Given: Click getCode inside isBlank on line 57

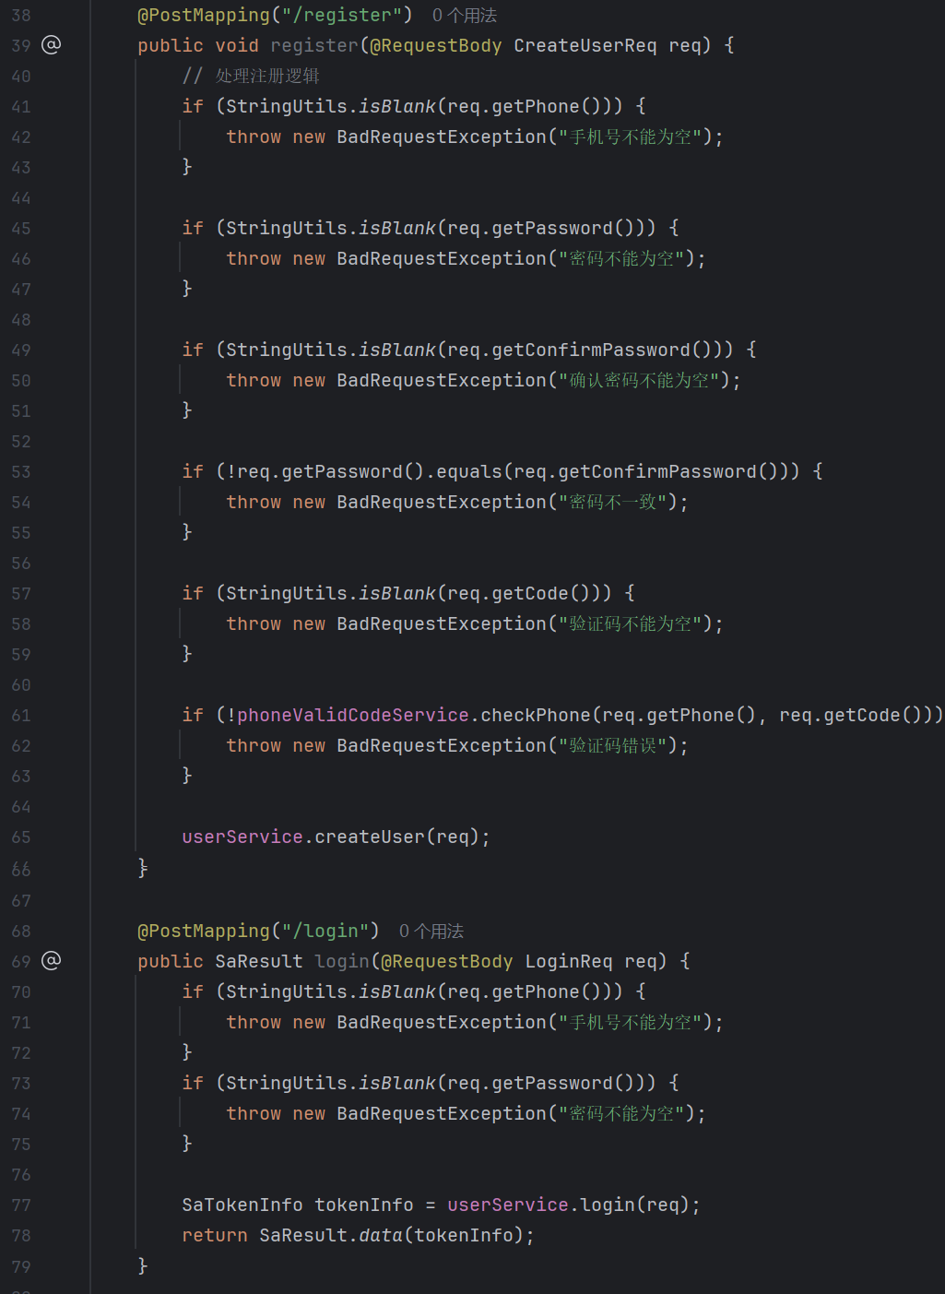Looking at the screenshot, I should click(530, 593).
